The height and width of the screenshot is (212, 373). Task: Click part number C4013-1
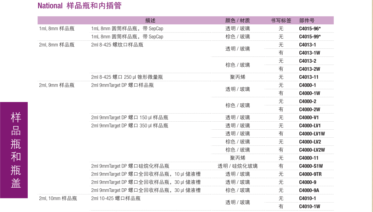point(308,45)
